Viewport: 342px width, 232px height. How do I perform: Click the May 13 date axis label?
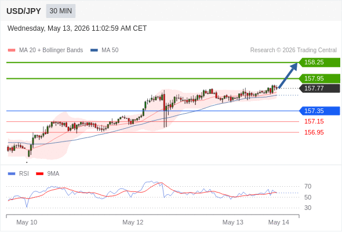(x=232, y=222)
